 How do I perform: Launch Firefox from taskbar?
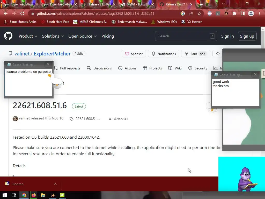pyautogui.click(x=34, y=195)
